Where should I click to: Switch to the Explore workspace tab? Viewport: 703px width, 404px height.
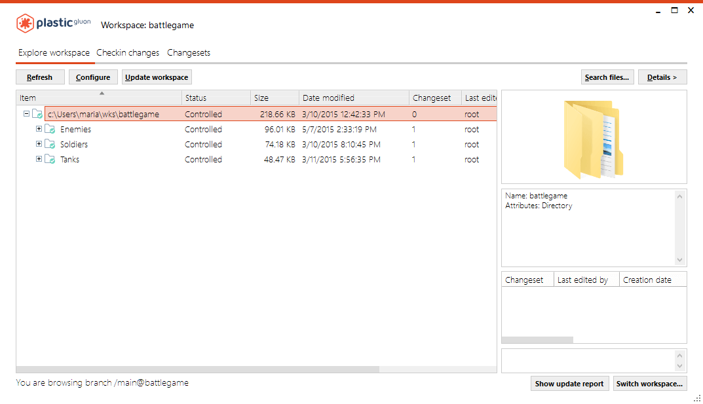(x=54, y=53)
